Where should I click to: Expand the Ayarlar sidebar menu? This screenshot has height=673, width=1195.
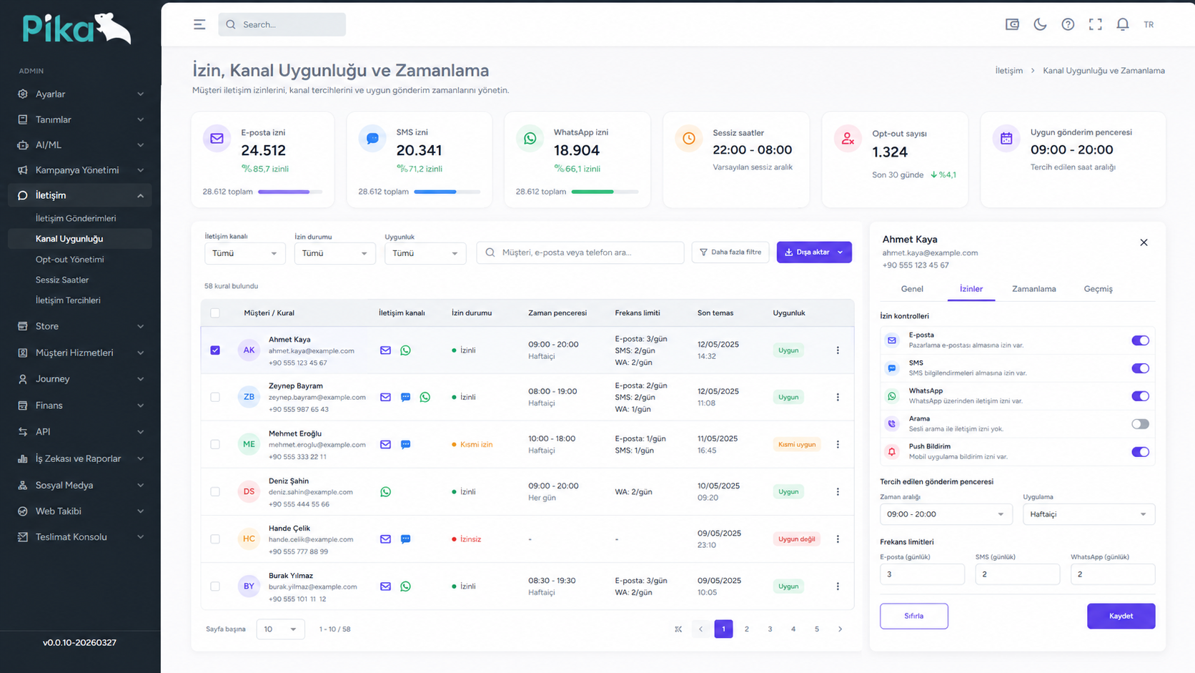coord(80,94)
